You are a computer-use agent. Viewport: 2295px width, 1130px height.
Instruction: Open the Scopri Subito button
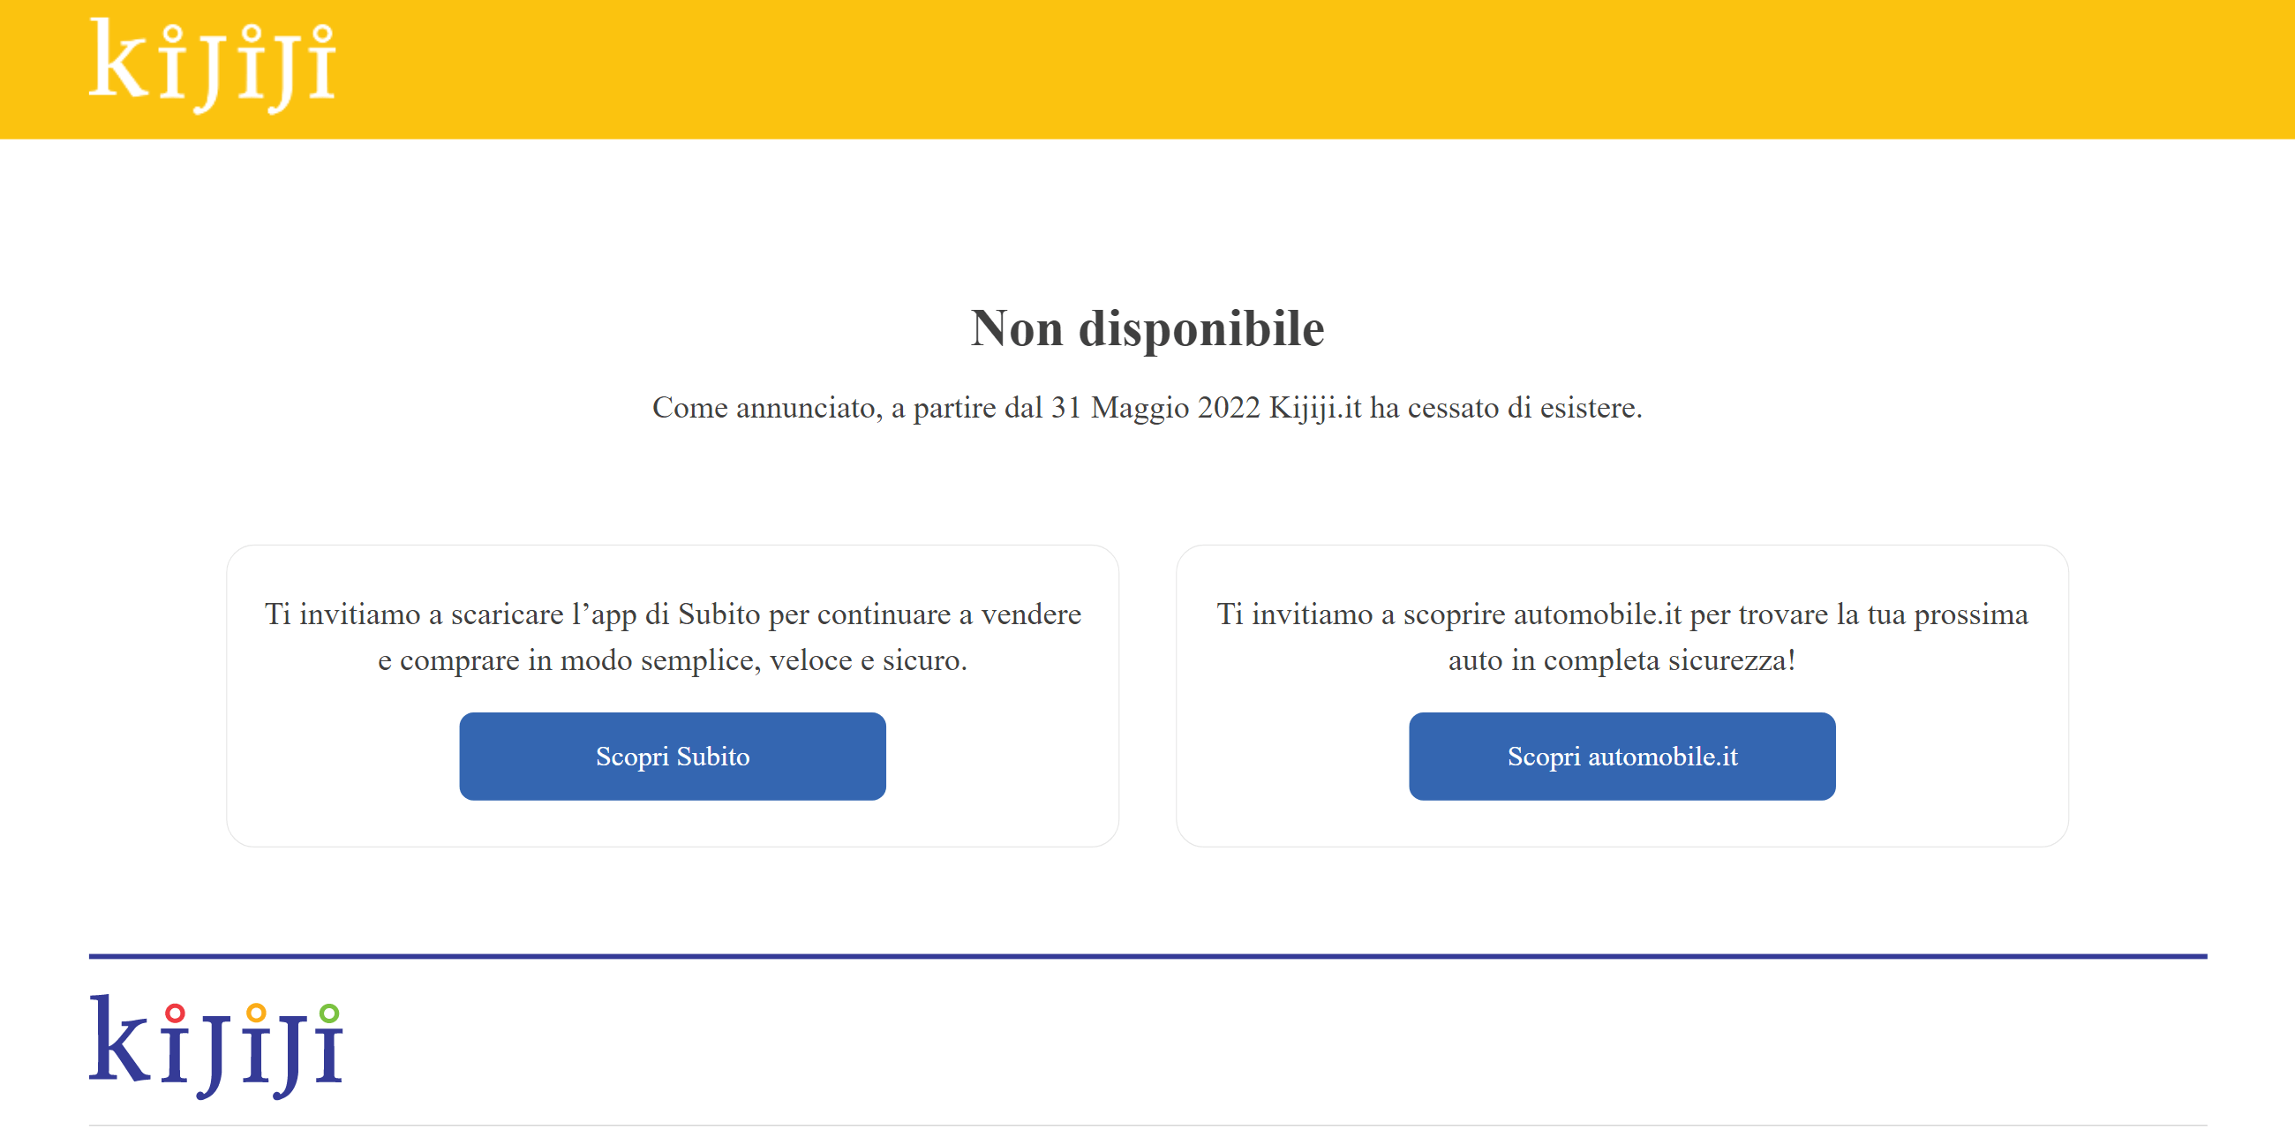coord(673,756)
